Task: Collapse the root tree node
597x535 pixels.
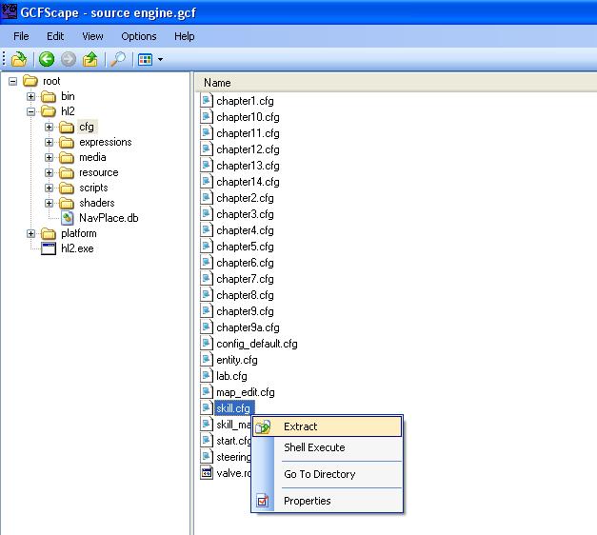Action: click(x=13, y=81)
